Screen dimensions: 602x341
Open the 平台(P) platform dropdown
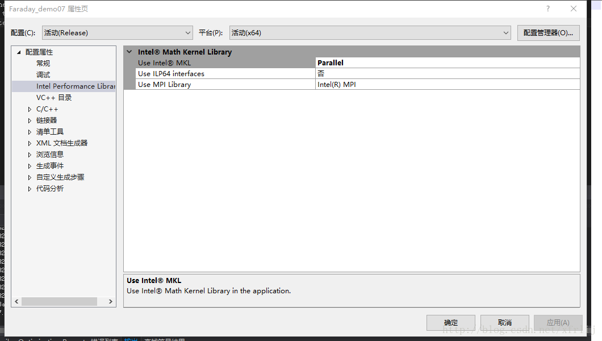pyautogui.click(x=370, y=33)
